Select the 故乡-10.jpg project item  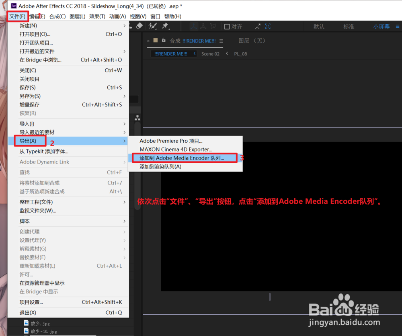44,331
